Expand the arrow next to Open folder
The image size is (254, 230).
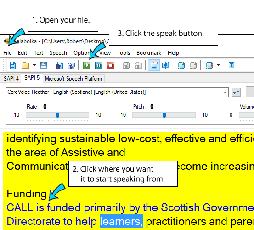(x=34, y=65)
